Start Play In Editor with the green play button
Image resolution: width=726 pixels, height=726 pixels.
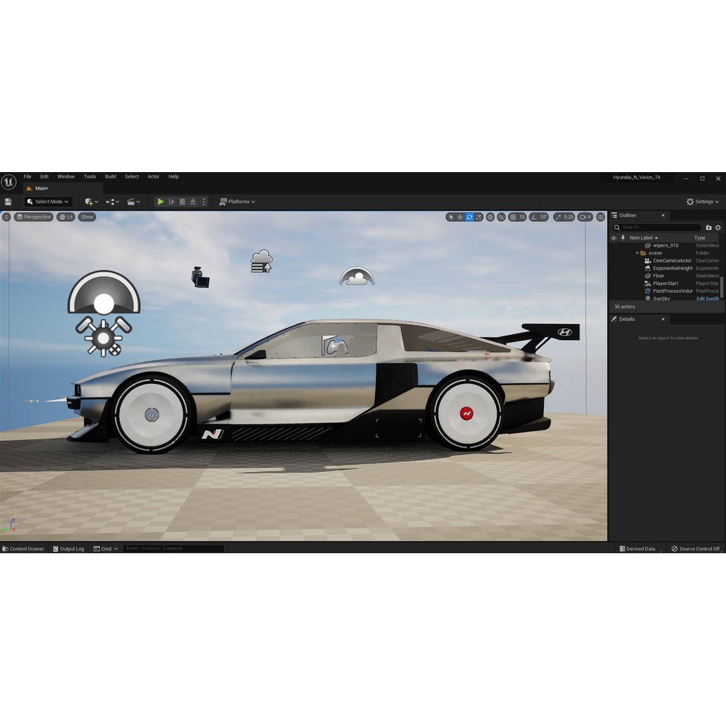(161, 202)
